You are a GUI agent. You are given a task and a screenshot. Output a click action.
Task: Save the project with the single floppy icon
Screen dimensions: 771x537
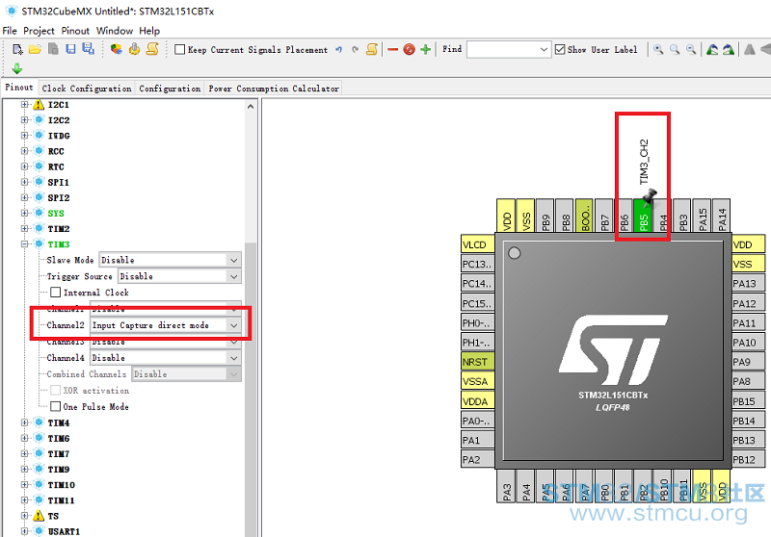click(70, 49)
